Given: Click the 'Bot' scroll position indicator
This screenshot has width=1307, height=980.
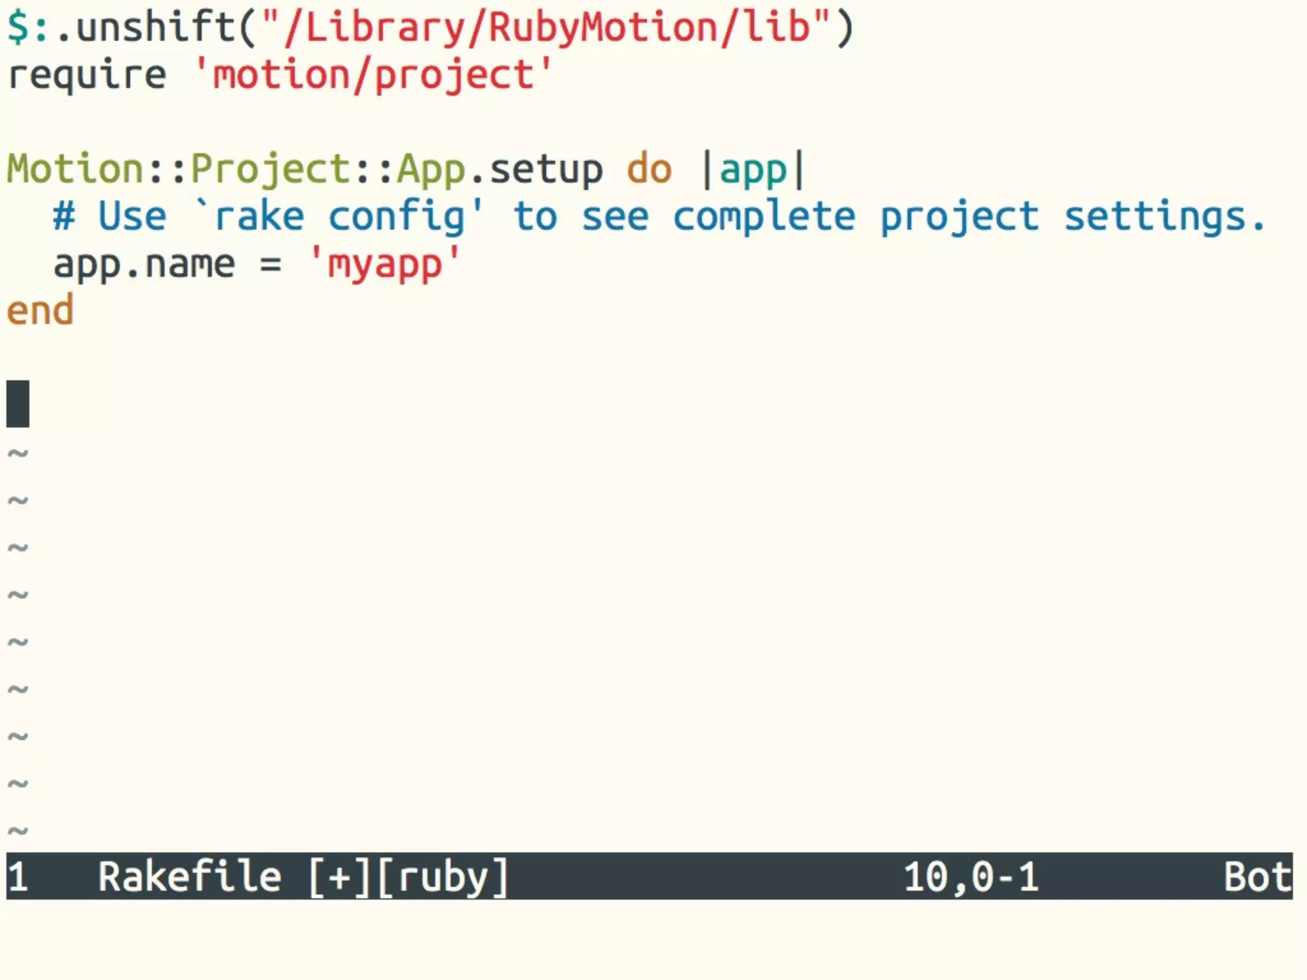Looking at the screenshot, I should 1256,877.
